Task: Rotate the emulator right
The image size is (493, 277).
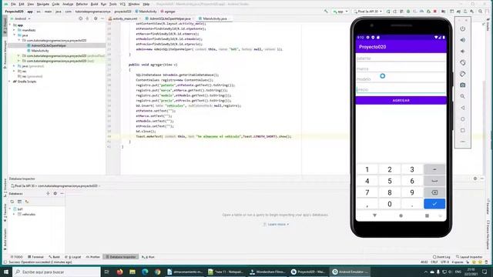Action: (x=462, y=74)
